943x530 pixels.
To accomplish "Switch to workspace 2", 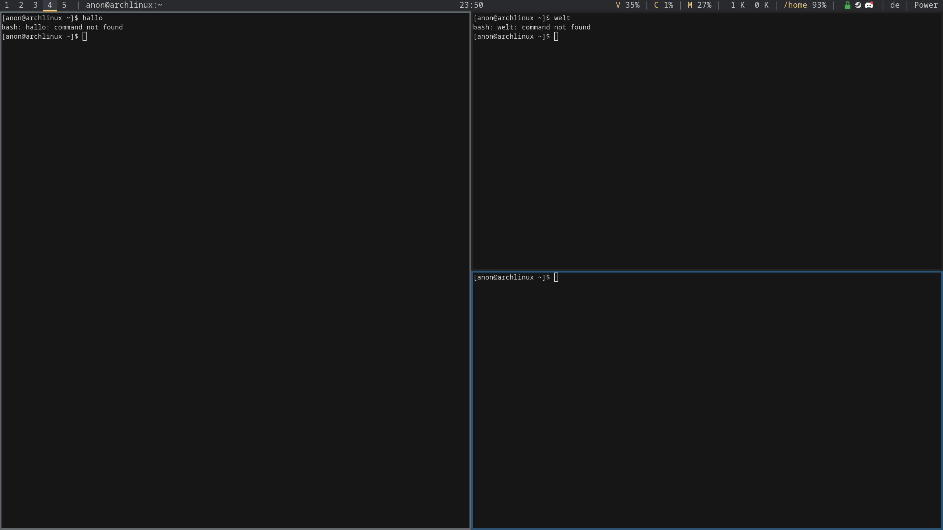I will (x=21, y=5).
